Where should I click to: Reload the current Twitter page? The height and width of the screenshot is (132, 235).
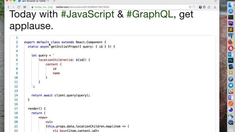tap(19, 7)
